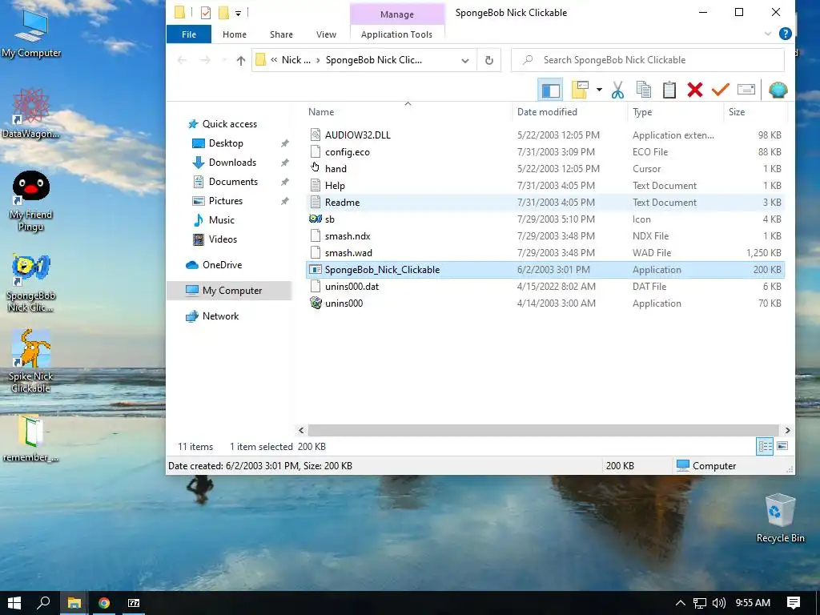Switch to large thumbnails view button
Screen dimensions: 820x615
[782, 447]
